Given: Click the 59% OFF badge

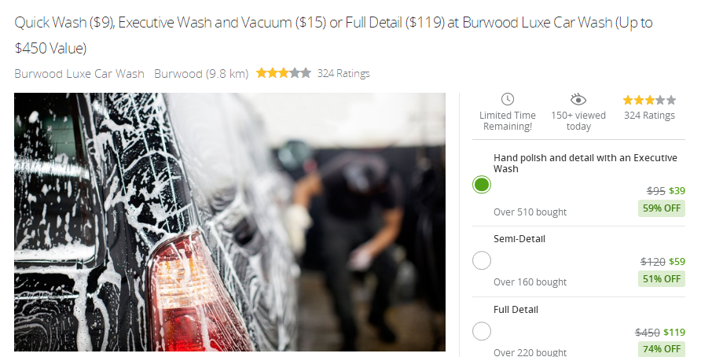Looking at the screenshot, I should 662,208.
